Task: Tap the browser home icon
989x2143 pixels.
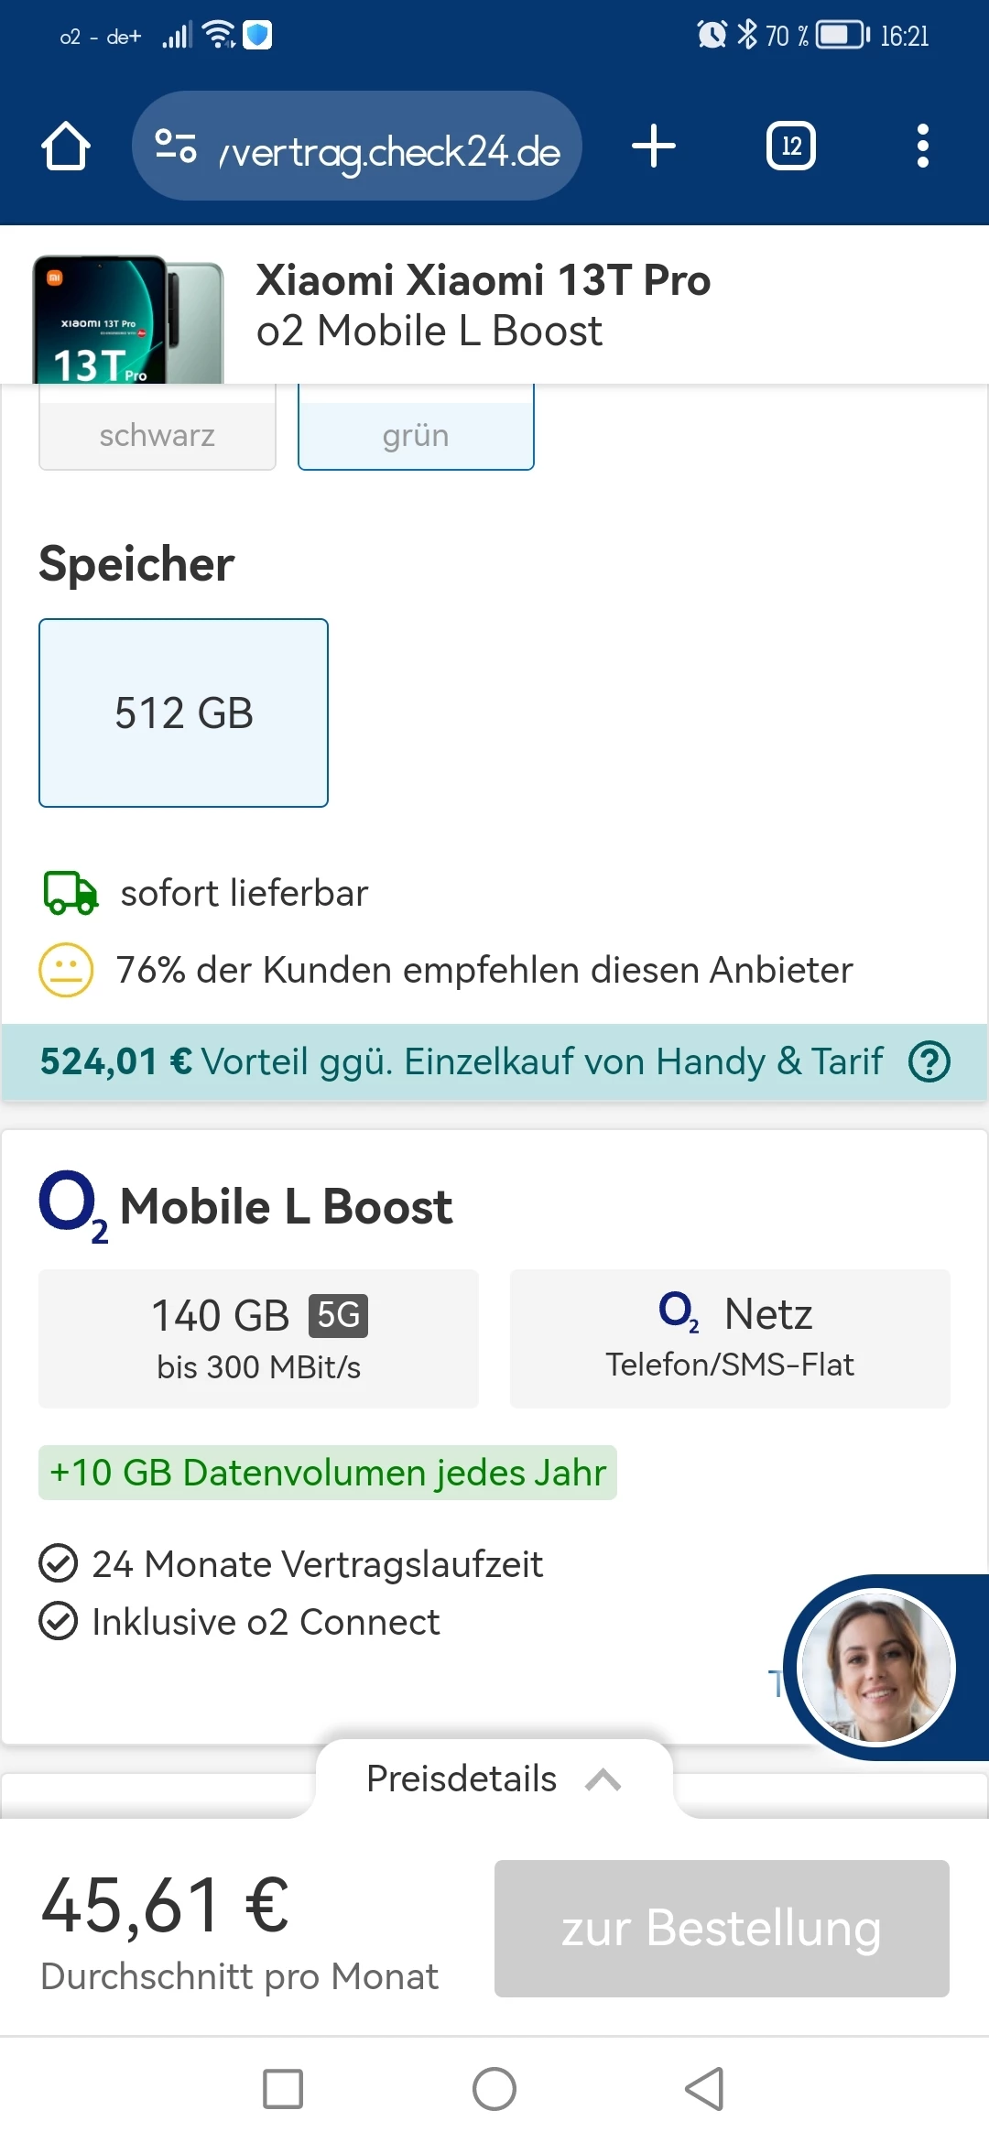Action: (66, 147)
